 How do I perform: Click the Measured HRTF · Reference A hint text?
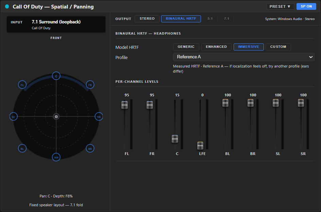pyautogui.click(x=241, y=69)
